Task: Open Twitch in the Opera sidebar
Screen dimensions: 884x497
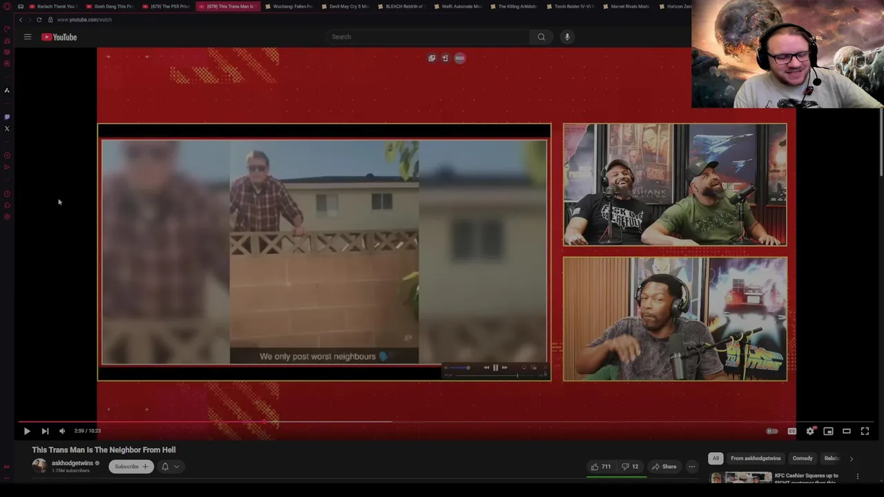Action: click(7, 117)
